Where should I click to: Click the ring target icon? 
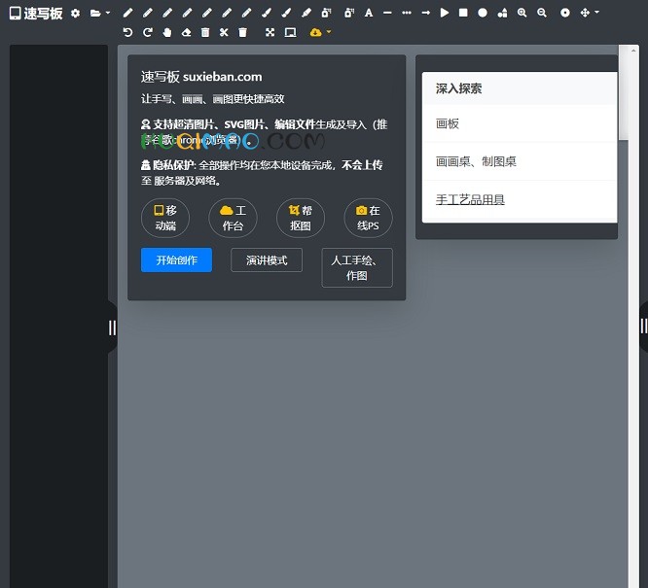tap(565, 13)
